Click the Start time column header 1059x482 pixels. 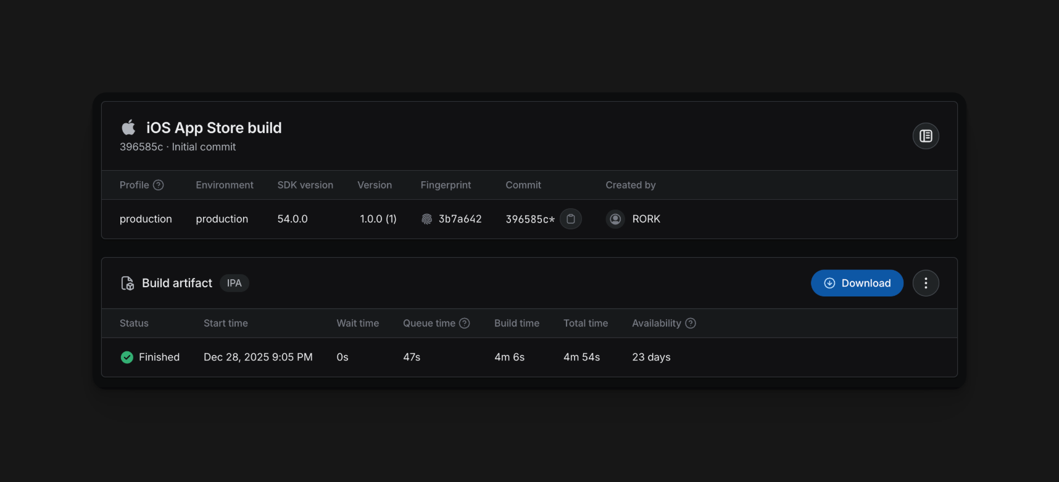226,323
